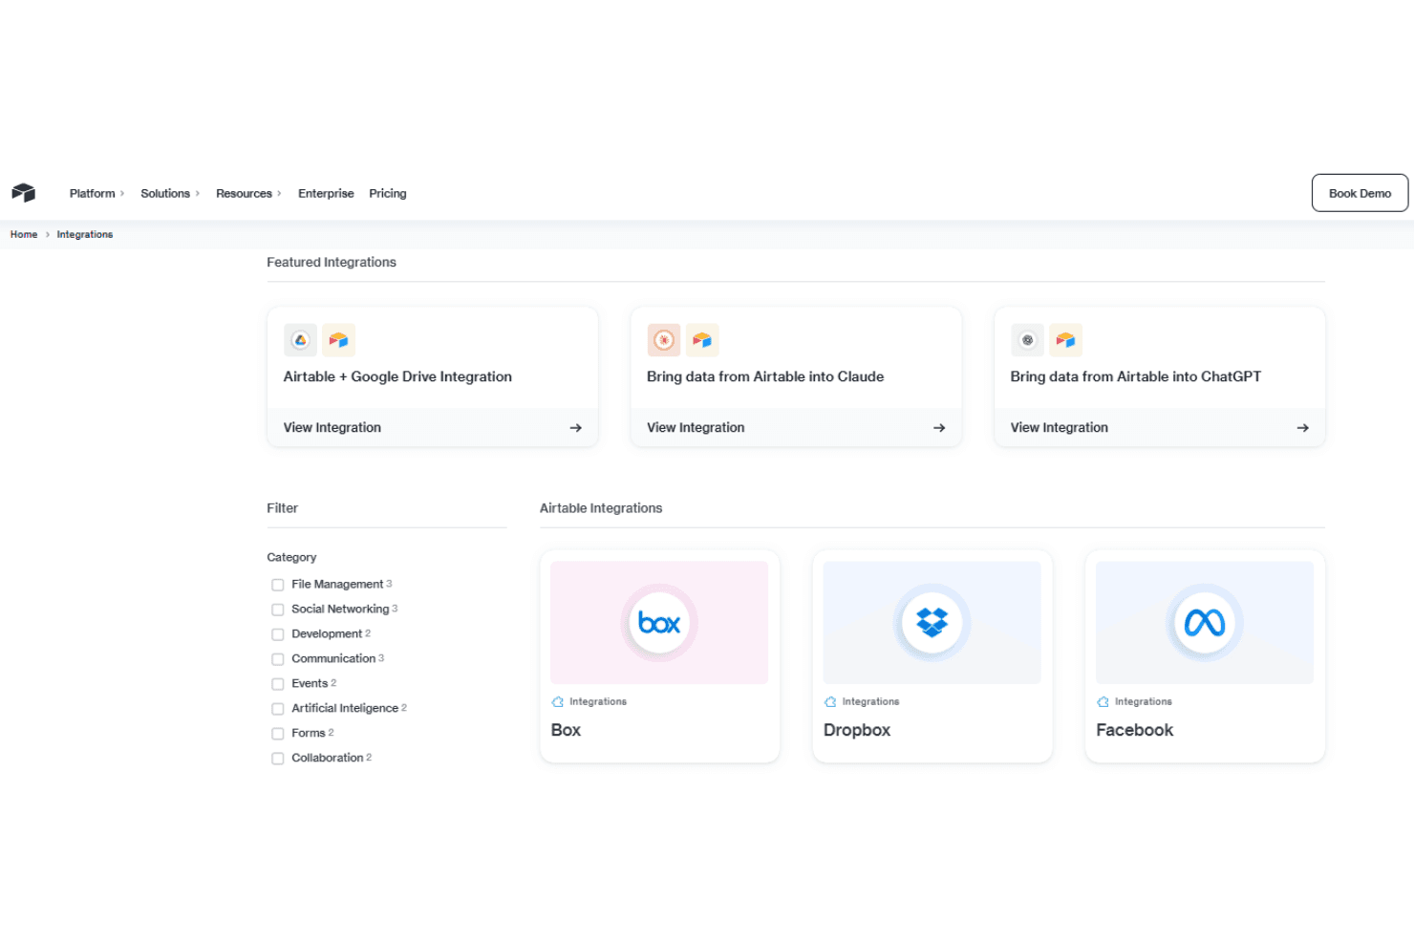
Task: Open the Enterprise nav item
Action: pos(326,194)
